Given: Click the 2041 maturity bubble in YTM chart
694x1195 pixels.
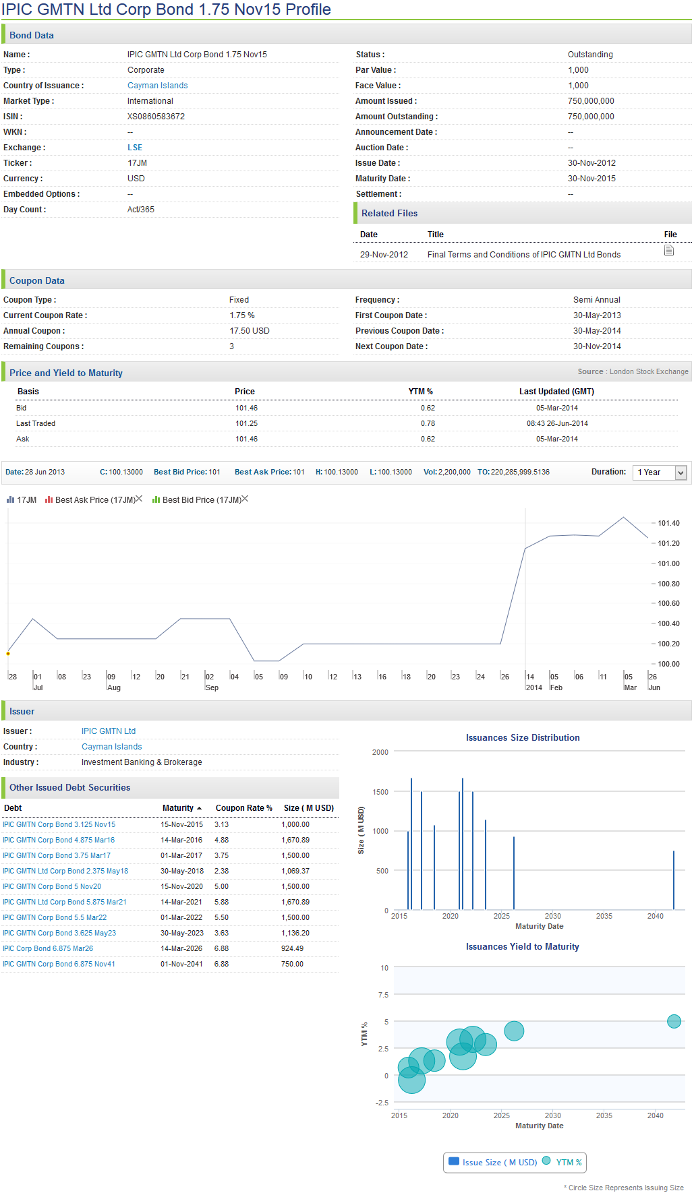Looking at the screenshot, I should [673, 1022].
